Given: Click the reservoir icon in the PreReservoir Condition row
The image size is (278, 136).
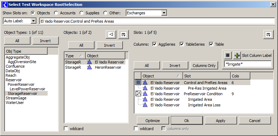Looking at the screenshot, I should coord(145,94).
